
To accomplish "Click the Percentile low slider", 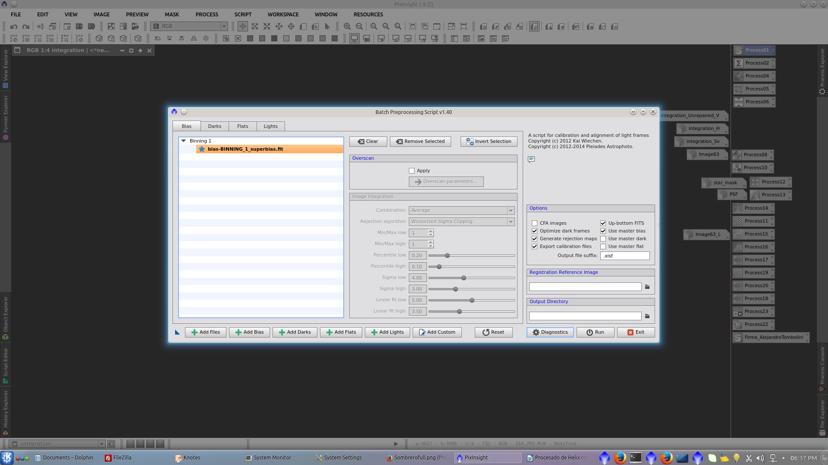I will 472,255.
